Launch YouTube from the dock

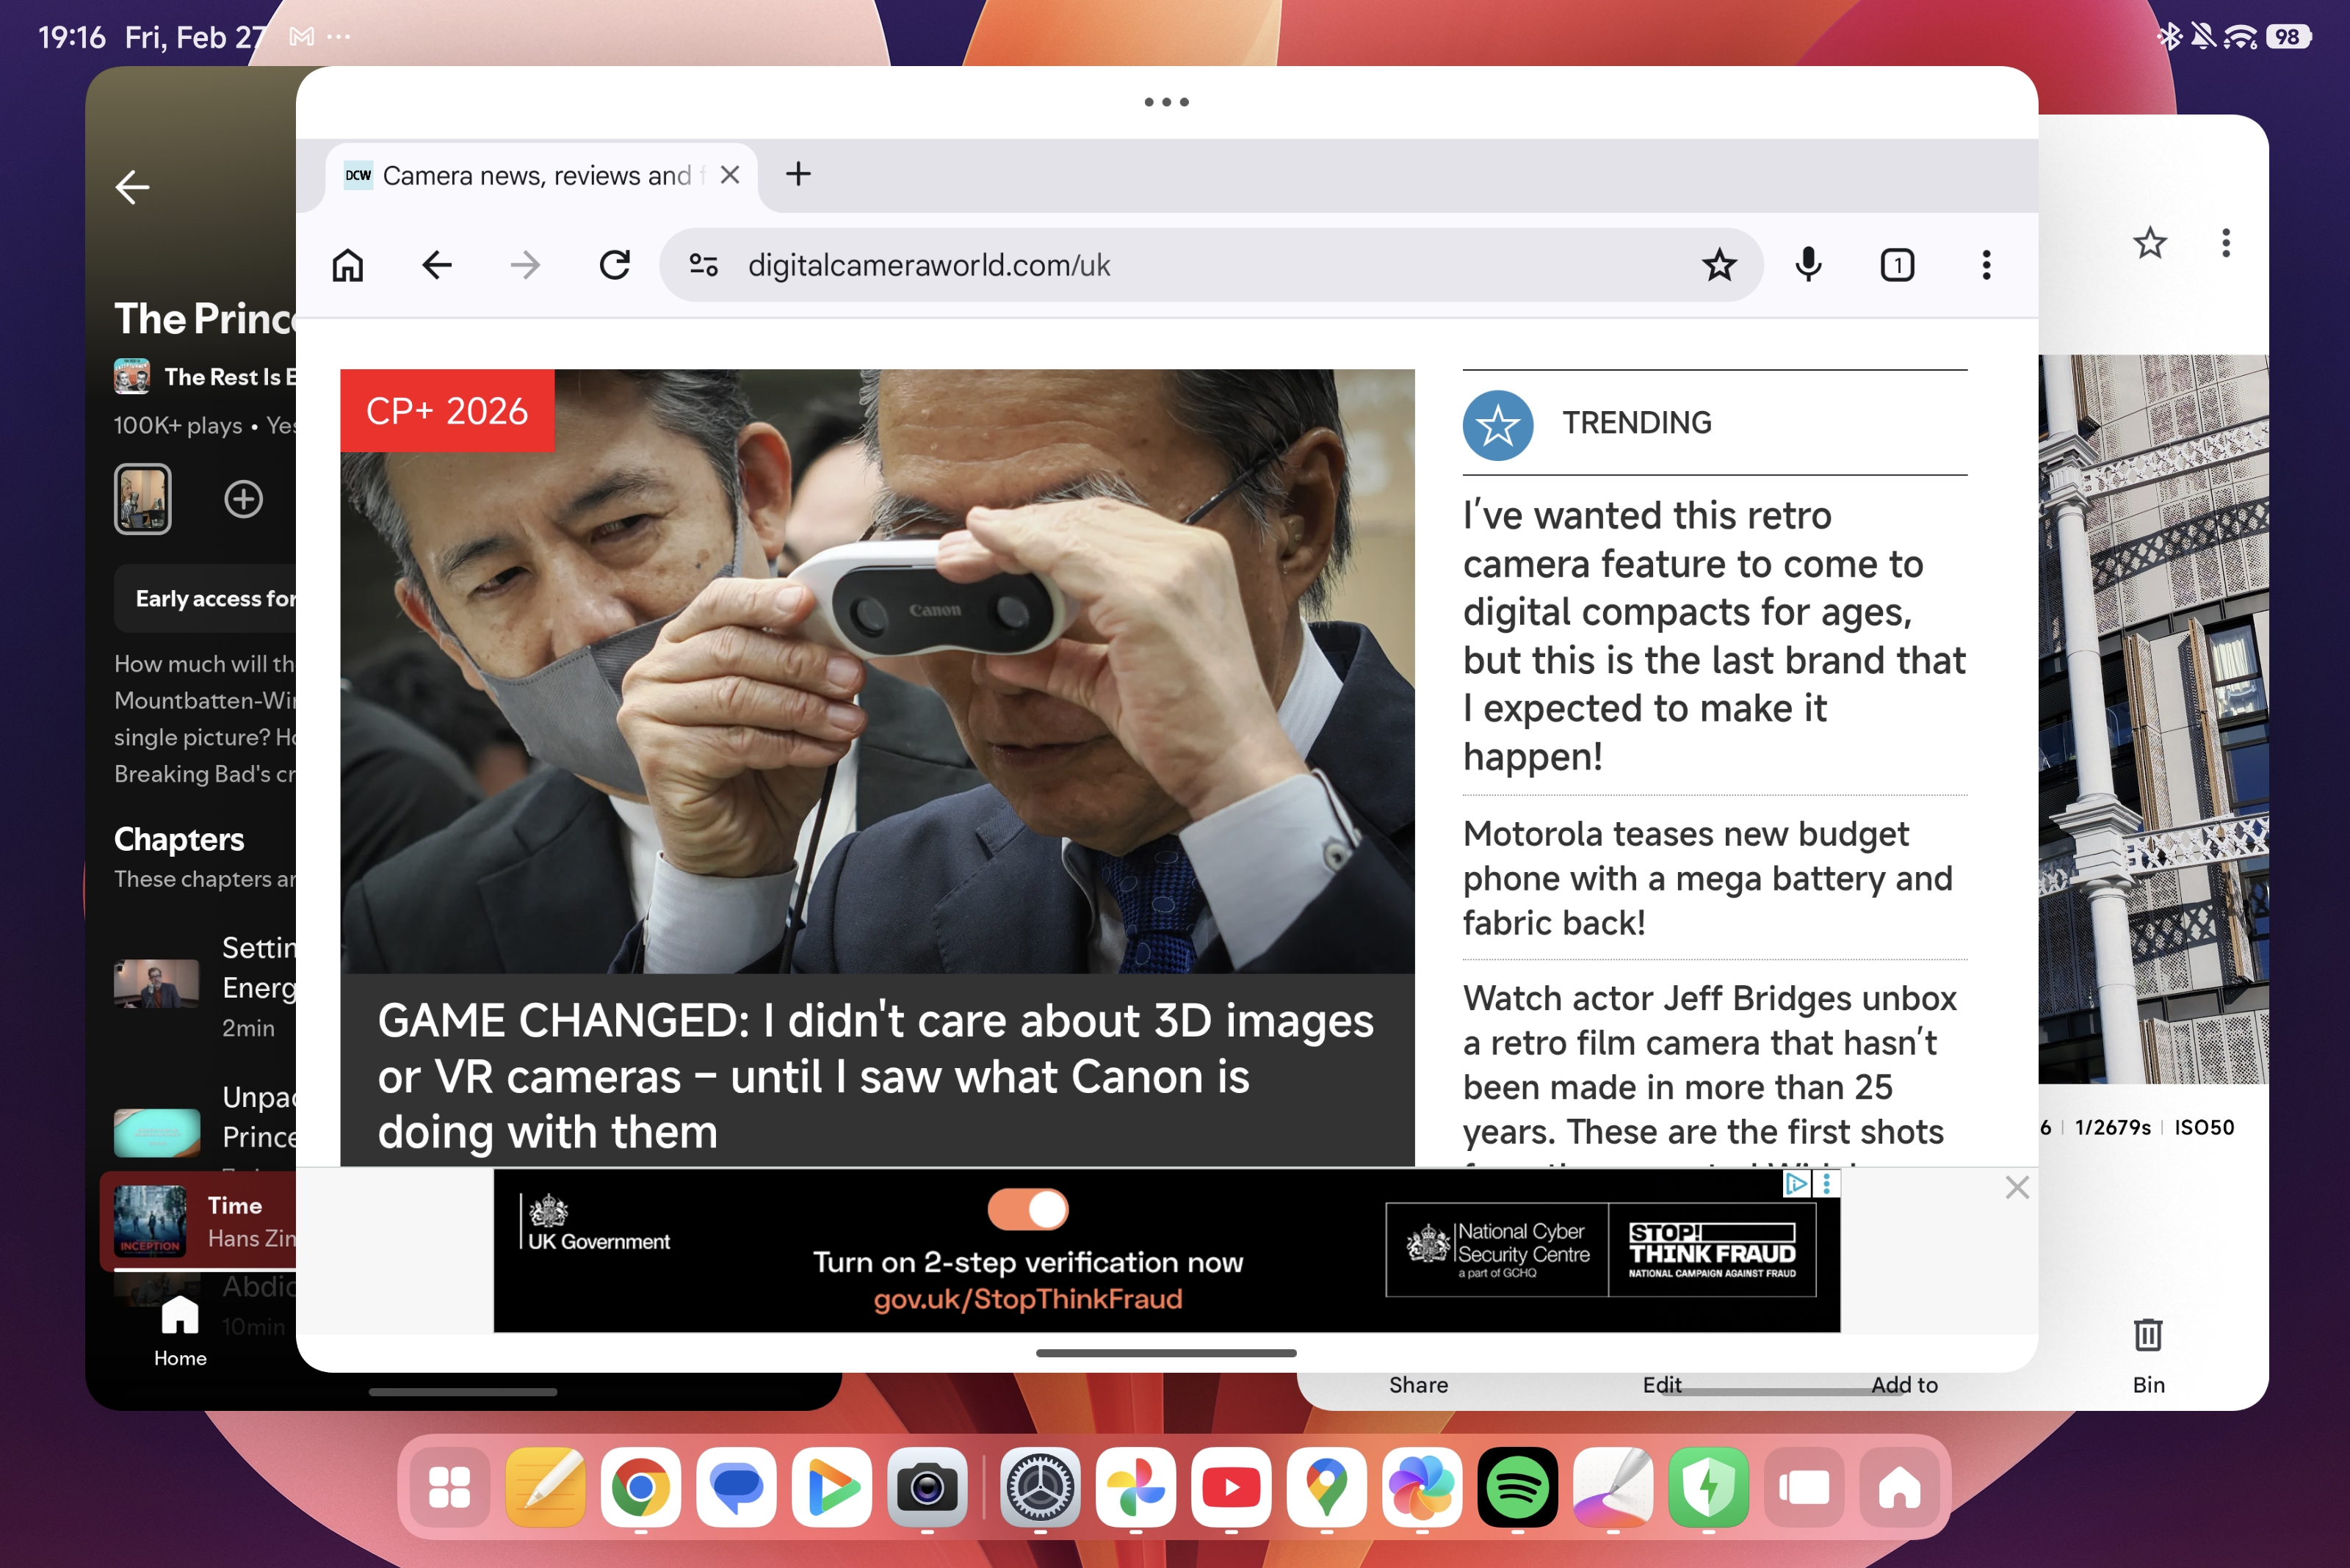tap(1231, 1489)
